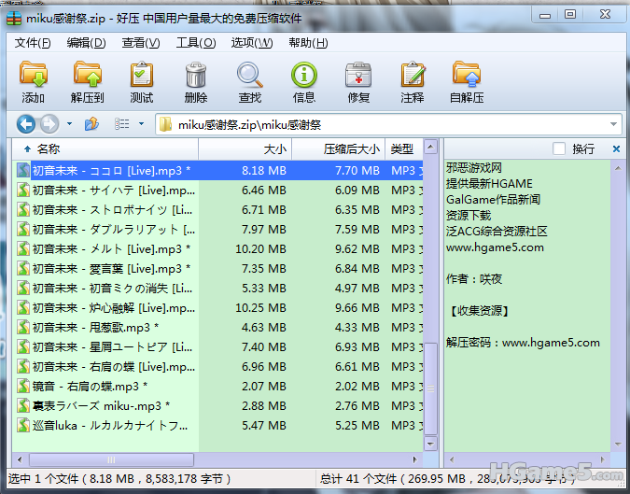The width and height of the screenshot is (630, 494).
Task: Click the file list horizontal scroll right arrow
Action: [415, 459]
